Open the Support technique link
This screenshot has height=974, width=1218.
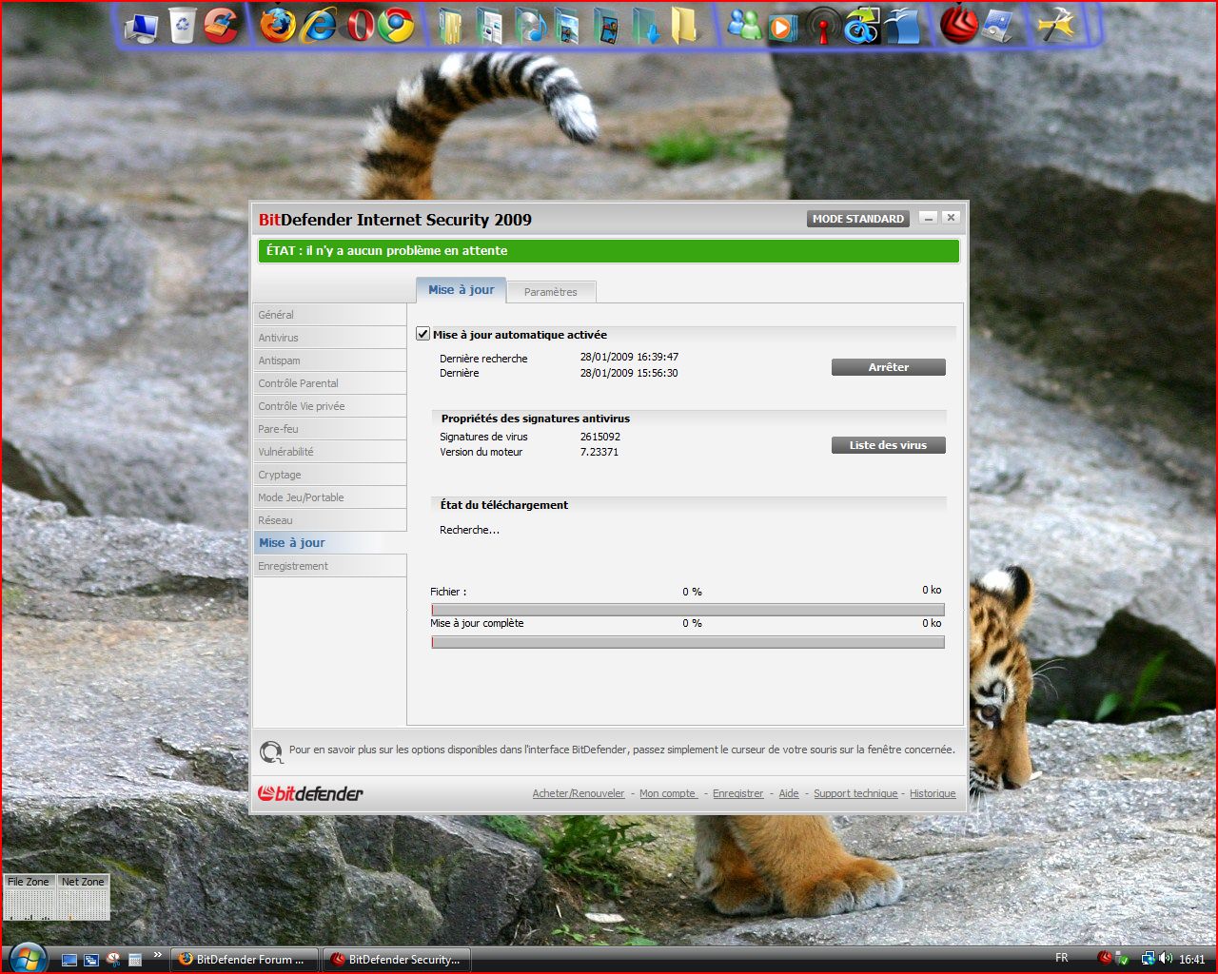pyautogui.click(x=855, y=793)
